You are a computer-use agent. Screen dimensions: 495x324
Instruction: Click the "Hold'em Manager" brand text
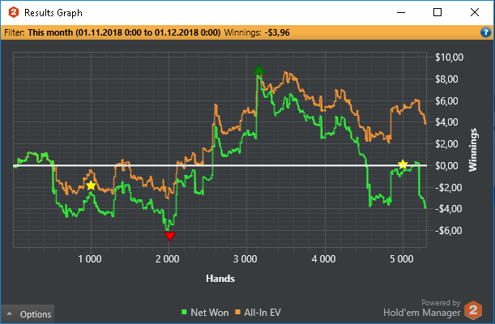click(x=422, y=313)
